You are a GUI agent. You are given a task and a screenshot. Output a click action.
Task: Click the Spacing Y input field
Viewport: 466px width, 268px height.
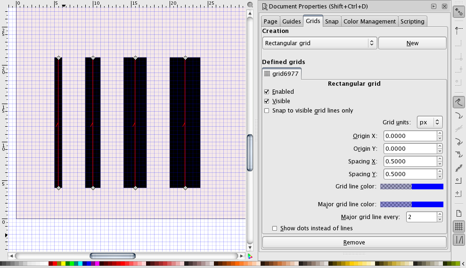[410, 174]
